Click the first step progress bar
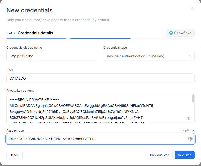The width and height of the screenshot is (201, 166). pyautogui.click(x=36, y=39)
